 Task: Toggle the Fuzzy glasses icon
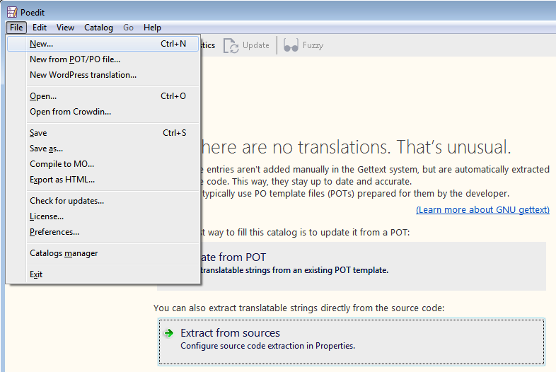(291, 45)
